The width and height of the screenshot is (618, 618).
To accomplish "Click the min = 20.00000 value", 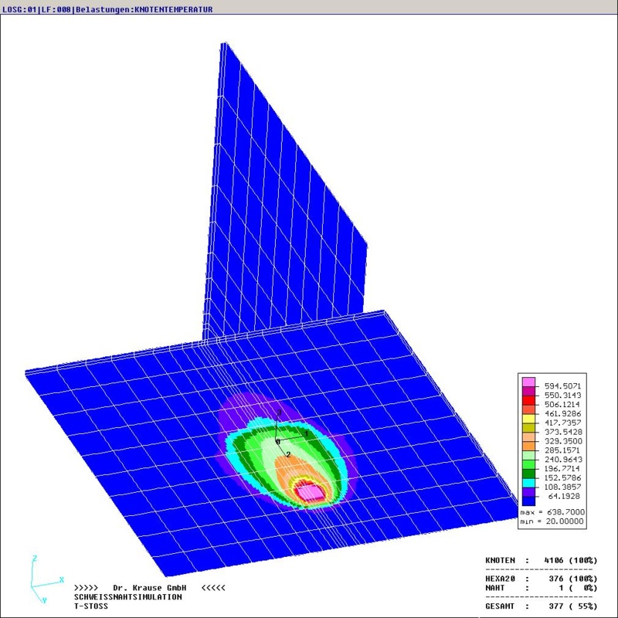I will (552, 522).
